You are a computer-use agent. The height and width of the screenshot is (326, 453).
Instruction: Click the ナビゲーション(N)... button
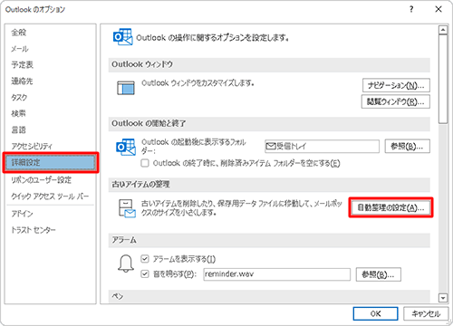pyautogui.click(x=396, y=85)
